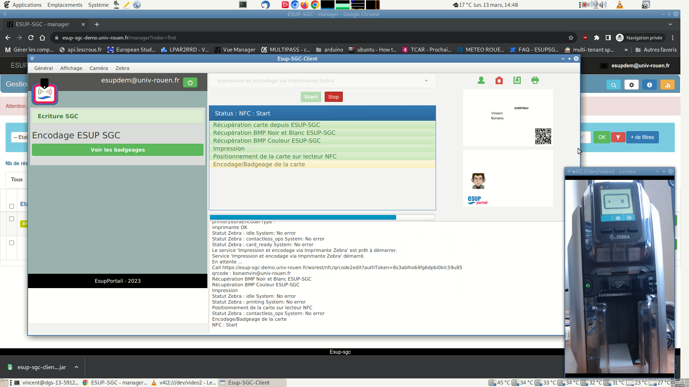Viewport: 689px width, 387px height.
Task: Open the gear settings in manager
Action: [x=632, y=85]
